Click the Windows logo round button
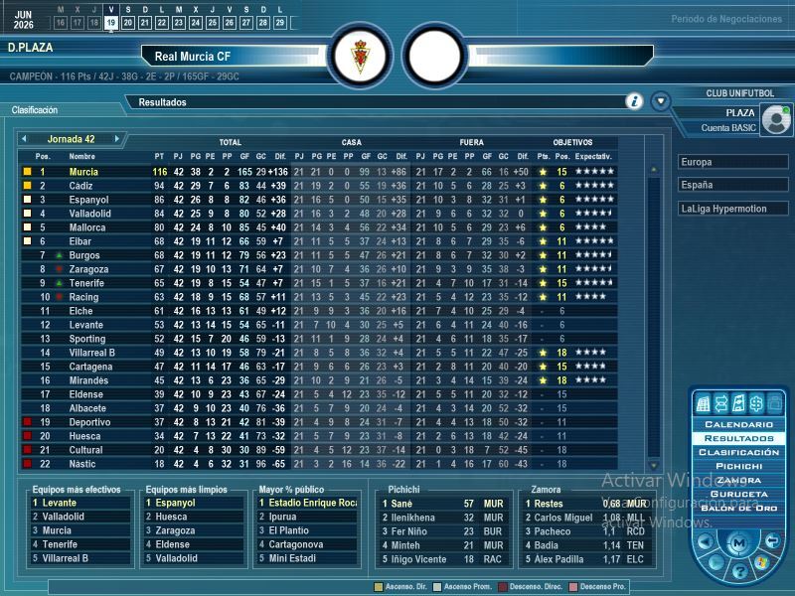 tap(760, 563)
